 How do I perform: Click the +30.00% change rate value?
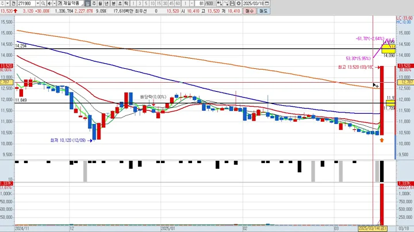click(42, 11)
